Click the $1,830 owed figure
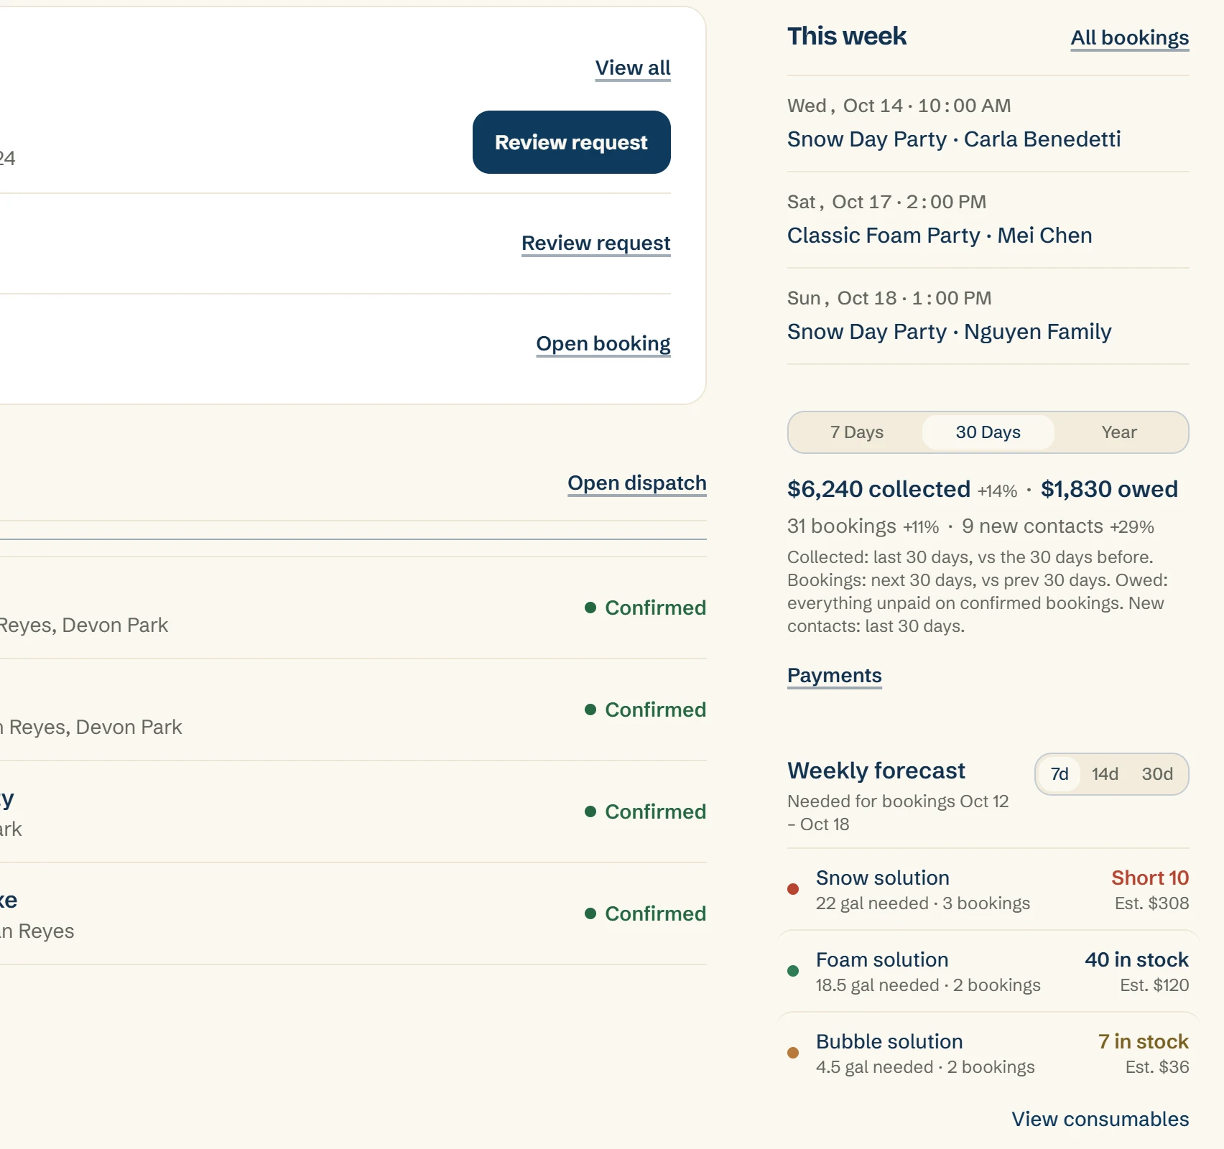This screenshot has height=1149, width=1224. click(x=1109, y=489)
